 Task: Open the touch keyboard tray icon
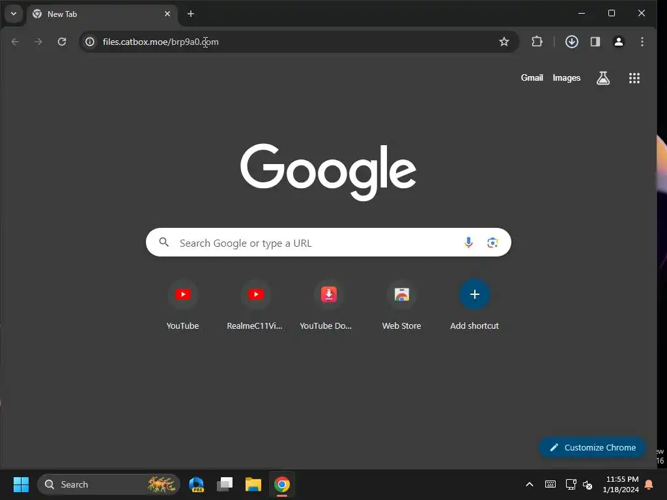point(550,484)
